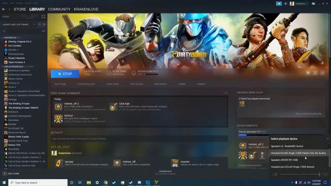This screenshot has height=186, width=331.
Task: Open Click Bait achievement icon
Action: click(114, 107)
